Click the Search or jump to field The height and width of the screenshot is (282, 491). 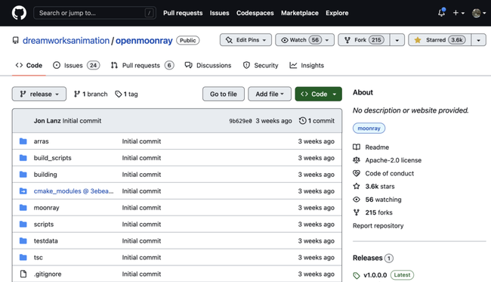click(94, 13)
